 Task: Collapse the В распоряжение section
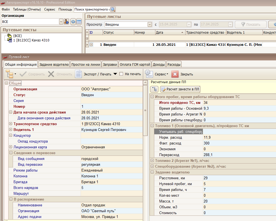click(11, 199)
